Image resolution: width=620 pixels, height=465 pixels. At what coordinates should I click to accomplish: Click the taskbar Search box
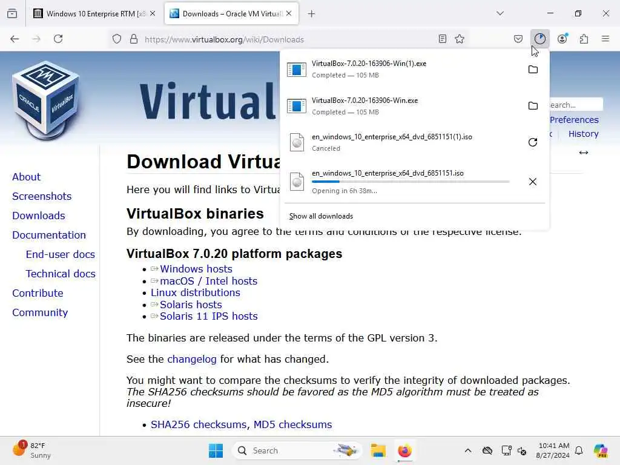(297, 450)
